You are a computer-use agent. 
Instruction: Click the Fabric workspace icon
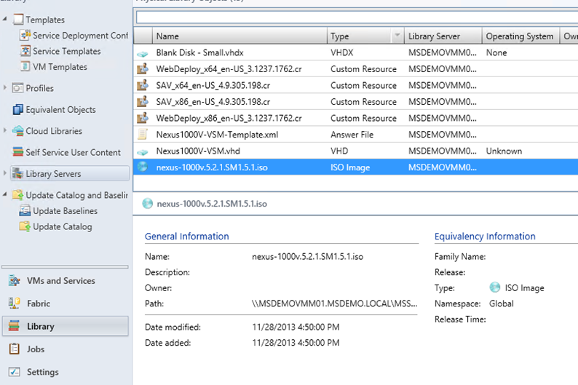15,303
